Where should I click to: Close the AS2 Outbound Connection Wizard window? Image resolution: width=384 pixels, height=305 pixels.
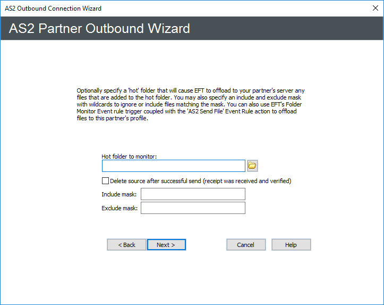[374, 9]
